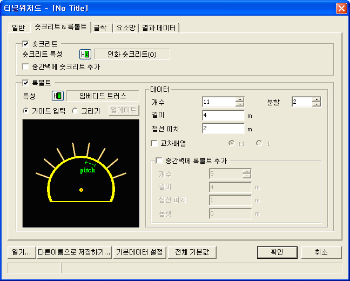The height and width of the screenshot is (281, 350).
Task: Decrease the 분할 spinner value
Action: pyautogui.click(x=317, y=104)
